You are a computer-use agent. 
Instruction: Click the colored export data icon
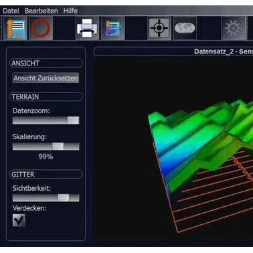point(113,29)
